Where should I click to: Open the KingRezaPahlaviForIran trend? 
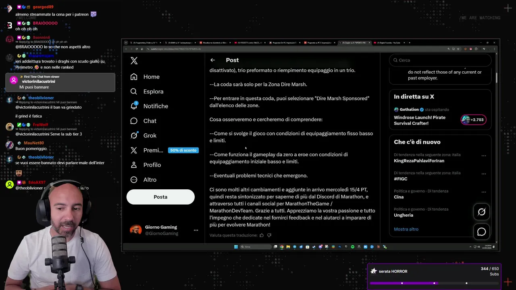click(419, 161)
